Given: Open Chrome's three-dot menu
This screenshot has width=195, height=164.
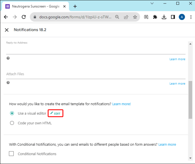Looking at the screenshot, I should [x=191, y=17].
